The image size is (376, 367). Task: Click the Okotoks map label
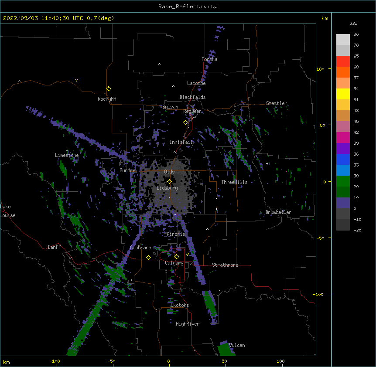click(180, 305)
